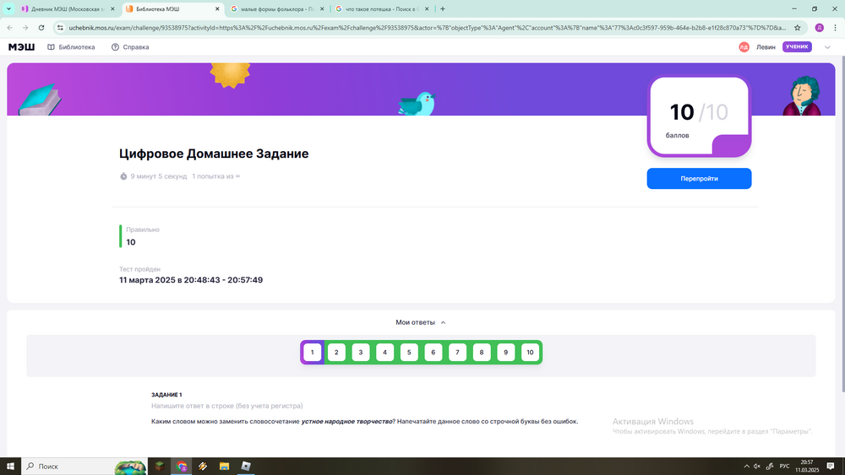Click the user avatar next to Левин
This screenshot has height=475, width=845.
point(744,47)
